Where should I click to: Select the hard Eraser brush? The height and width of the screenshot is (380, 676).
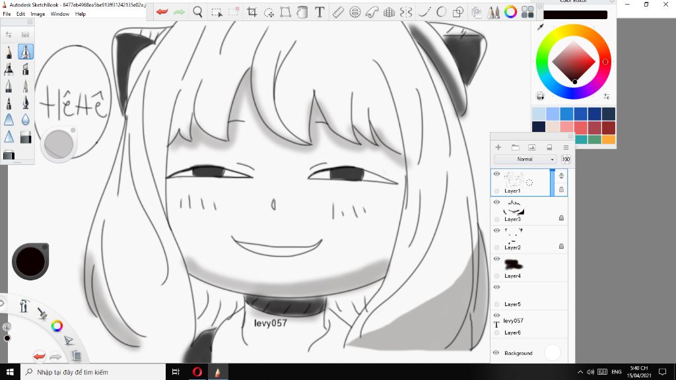(x=26, y=137)
